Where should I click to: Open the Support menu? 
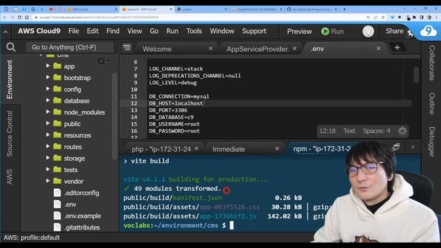254,31
